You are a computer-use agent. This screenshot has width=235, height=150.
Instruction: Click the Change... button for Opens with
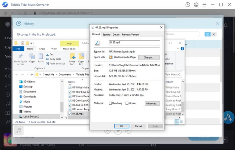[149, 58]
